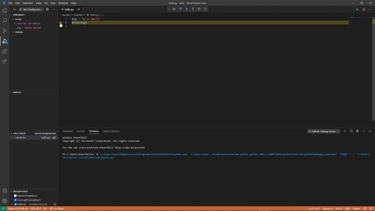Open the Python Debug Console terminal dropdown
Screen dimensions: 375x211
point(323,131)
